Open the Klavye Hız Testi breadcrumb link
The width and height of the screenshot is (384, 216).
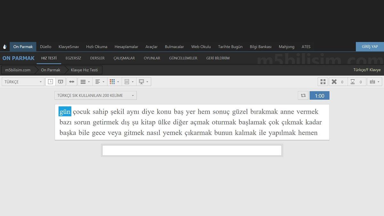pyautogui.click(x=85, y=70)
